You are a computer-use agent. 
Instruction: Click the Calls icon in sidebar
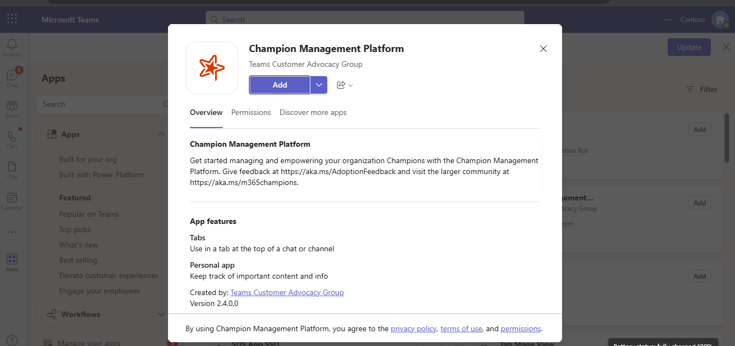click(11, 136)
